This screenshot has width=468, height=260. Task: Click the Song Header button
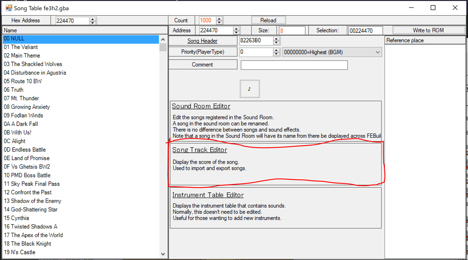point(202,41)
